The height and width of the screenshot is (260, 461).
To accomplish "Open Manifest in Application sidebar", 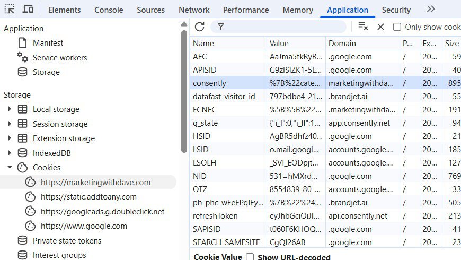I will pyautogui.click(x=48, y=43).
